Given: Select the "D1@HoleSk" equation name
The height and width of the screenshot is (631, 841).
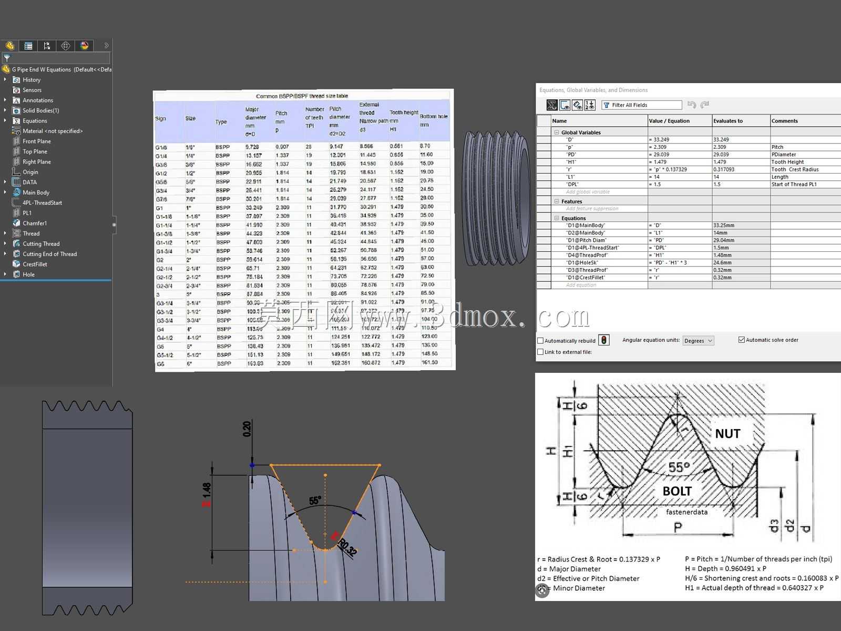Looking at the screenshot, I should (x=599, y=262).
